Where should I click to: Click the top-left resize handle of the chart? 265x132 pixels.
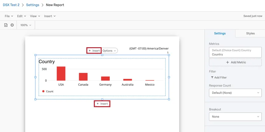point(36,55)
